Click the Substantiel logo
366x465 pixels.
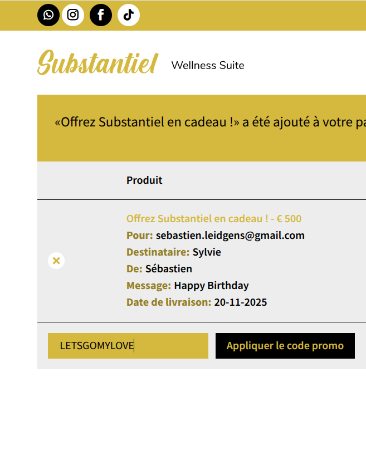98,64
